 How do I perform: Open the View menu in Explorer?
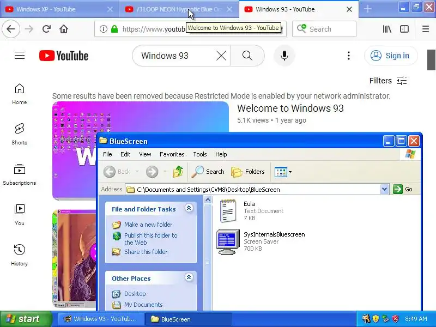[145, 154]
